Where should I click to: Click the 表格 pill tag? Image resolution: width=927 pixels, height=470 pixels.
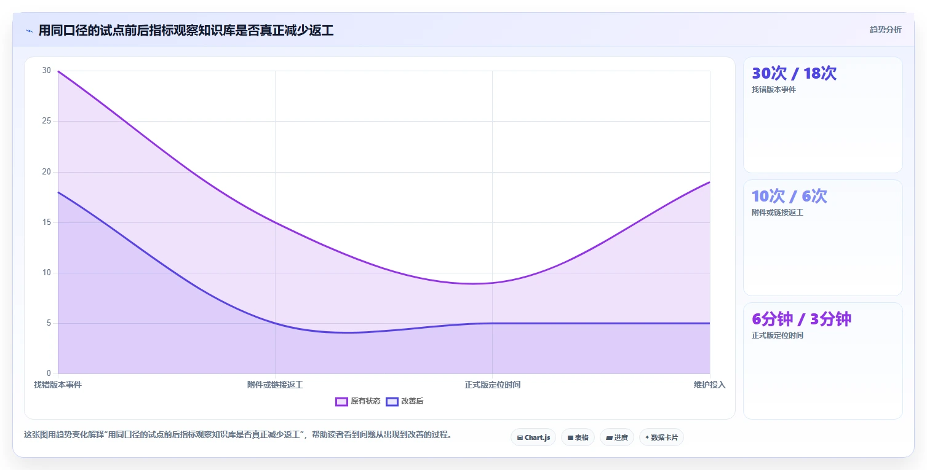(578, 437)
